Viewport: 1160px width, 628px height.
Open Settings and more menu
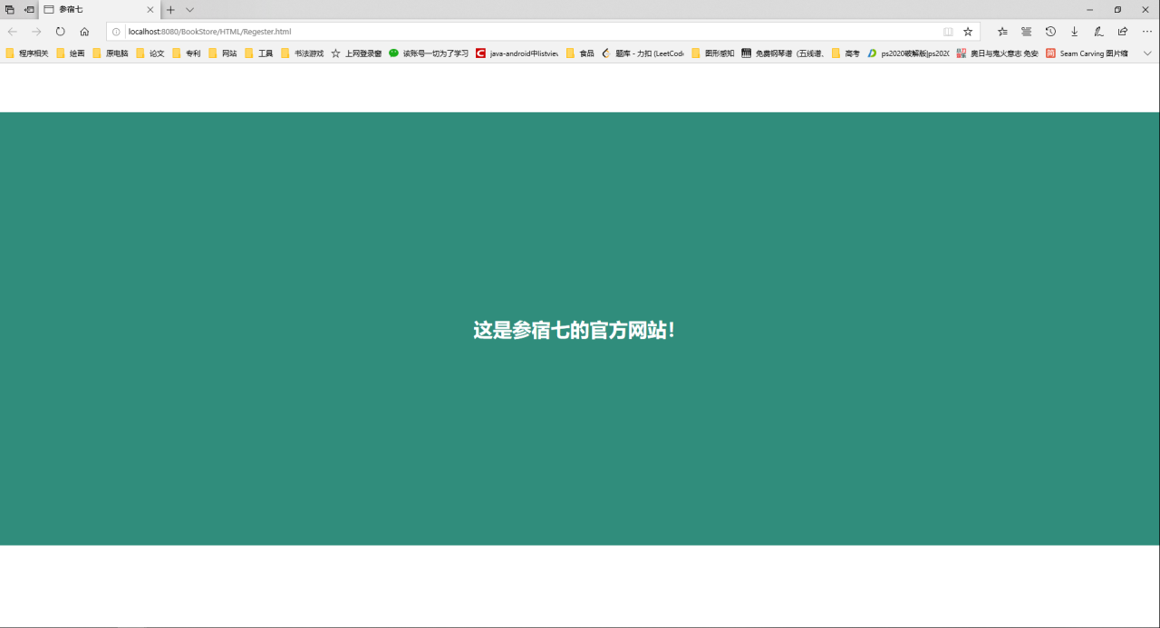click(1146, 32)
